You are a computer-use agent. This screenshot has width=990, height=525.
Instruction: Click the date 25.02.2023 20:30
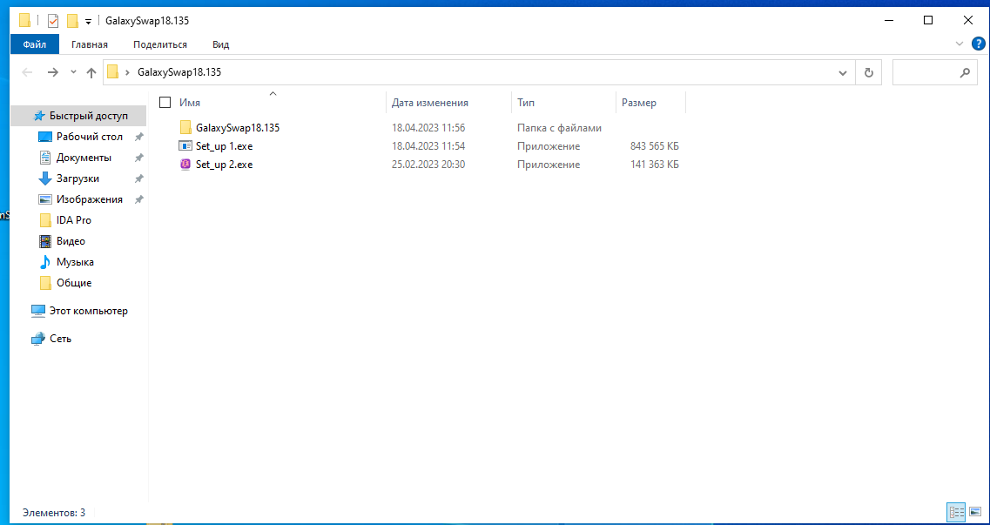(x=428, y=165)
